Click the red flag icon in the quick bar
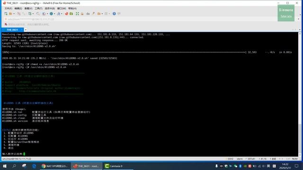The height and width of the screenshot is (170, 303). (6, 25)
